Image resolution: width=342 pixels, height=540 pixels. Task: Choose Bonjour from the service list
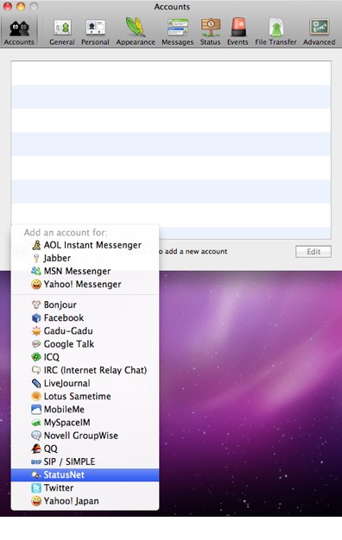click(x=85, y=305)
